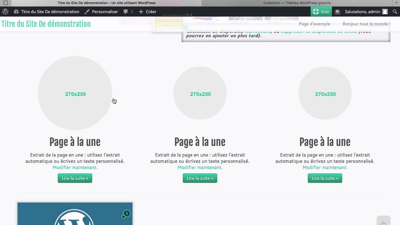Image resolution: width=400 pixels, height=225 pixels.
Task: Open admin bar search magnifier
Action: [x=395, y=12]
